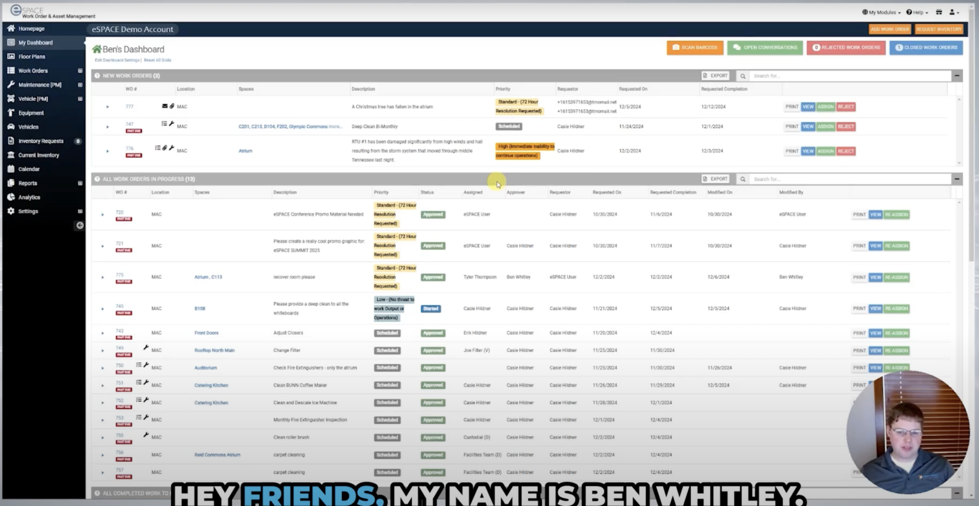This screenshot has width=979, height=506.
Task: Collapse the All Work Orders In Progress panel
Action: tap(957, 179)
